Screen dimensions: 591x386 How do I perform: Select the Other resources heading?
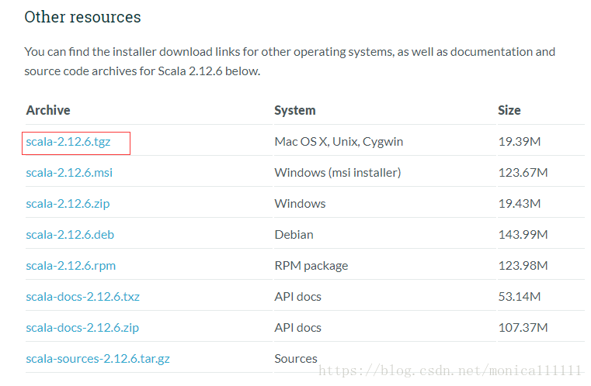coord(82,17)
